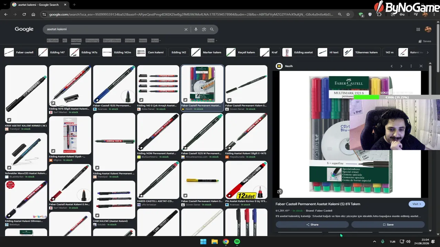Click Visit button in preview panel
This screenshot has width=440, height=247.
[417, 204]
